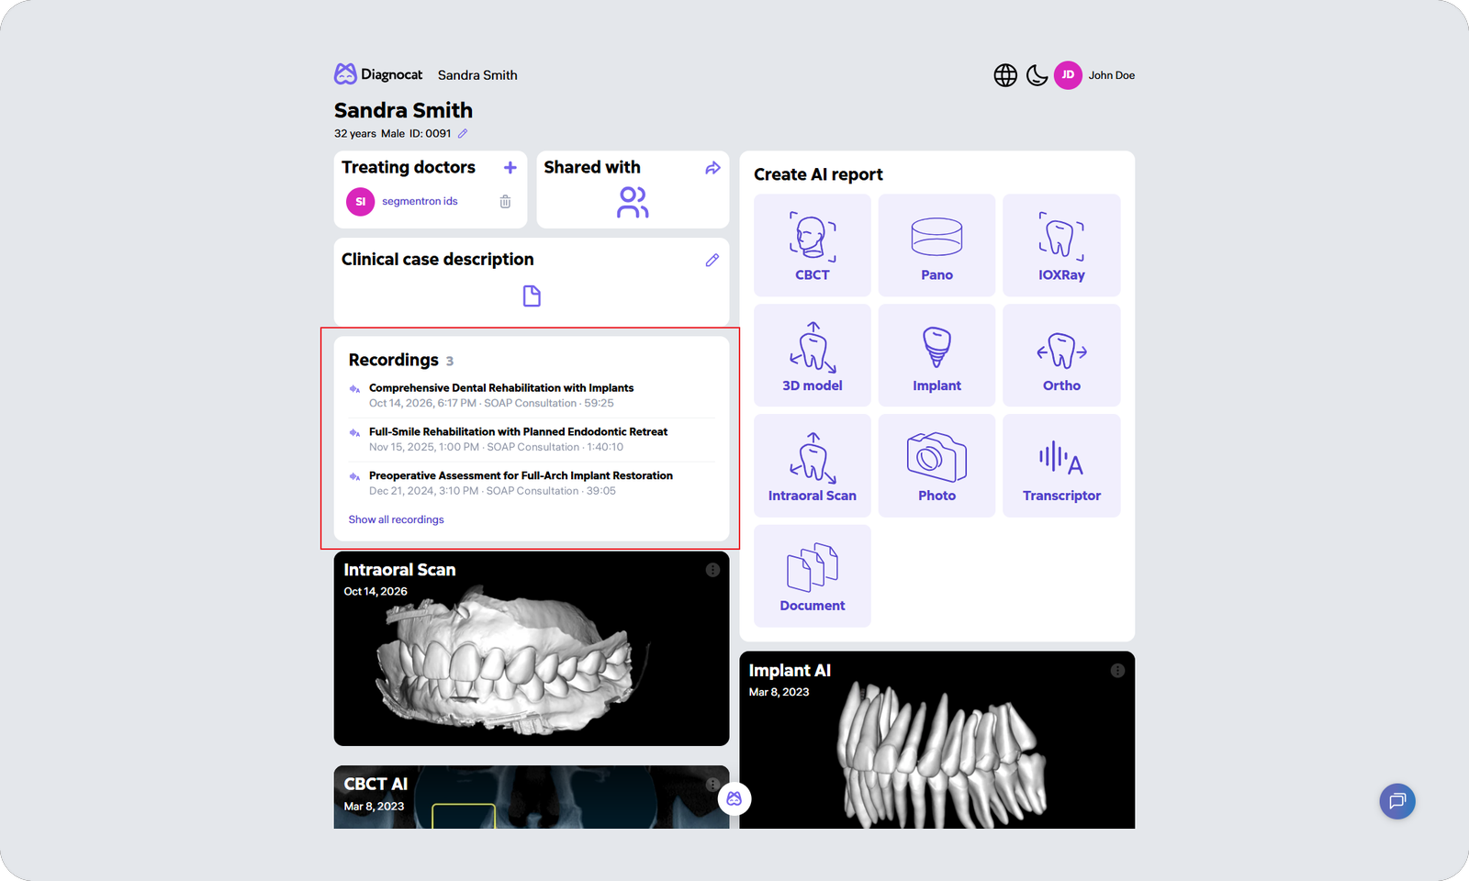Click the John Doe username text
The image size is (1469, 881).
point(1112,75)
